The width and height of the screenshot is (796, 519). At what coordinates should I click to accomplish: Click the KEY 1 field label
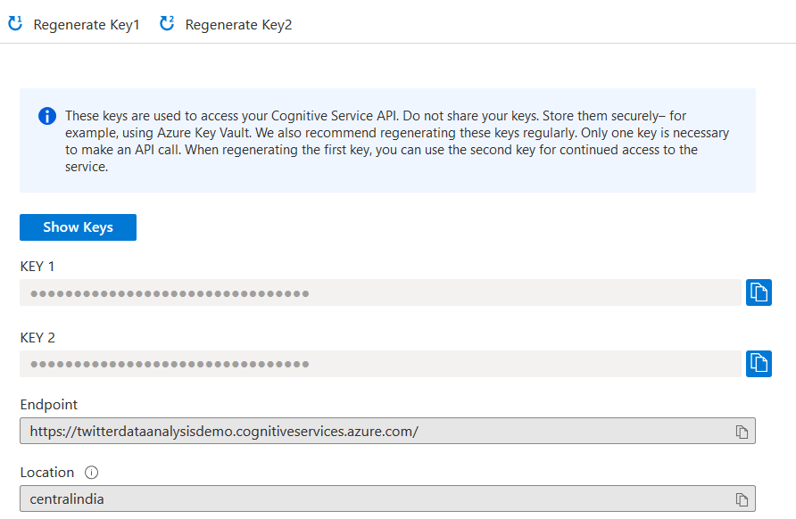(37, 267)
